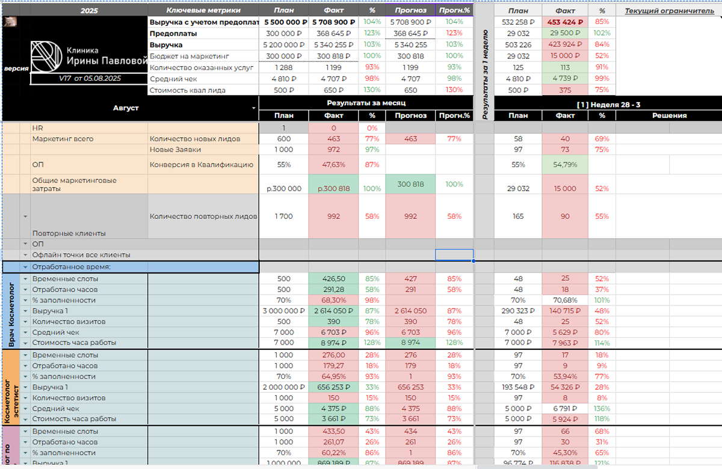
Task: Select the red 453 424 ₽ fact cell
Action: pos(566,22)
